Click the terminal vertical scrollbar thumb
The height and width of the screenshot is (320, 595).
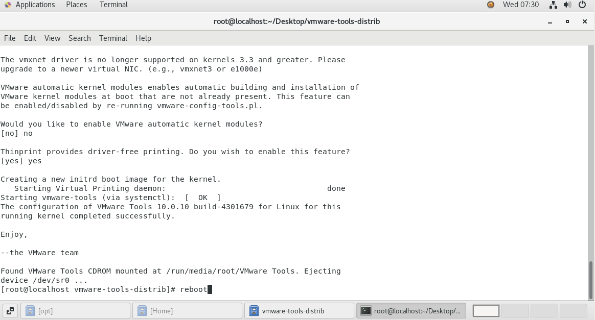[x=591, y=280]
